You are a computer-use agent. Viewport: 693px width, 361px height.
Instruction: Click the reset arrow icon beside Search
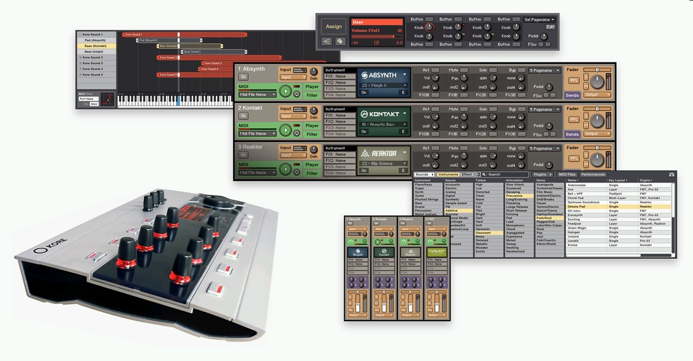click(479, 174)
